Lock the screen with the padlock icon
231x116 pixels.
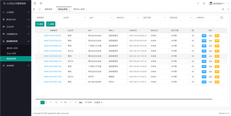pos(204,3)
